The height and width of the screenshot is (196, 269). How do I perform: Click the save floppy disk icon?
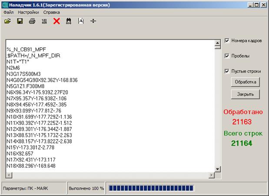tap(20, 21)
